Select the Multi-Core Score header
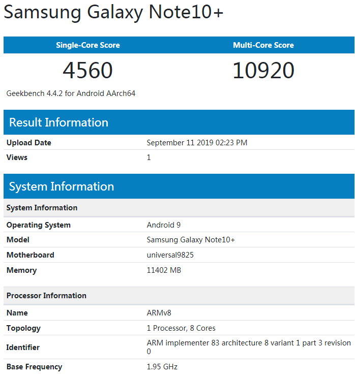This screenshot has height=380, width=355. [263, 45]
